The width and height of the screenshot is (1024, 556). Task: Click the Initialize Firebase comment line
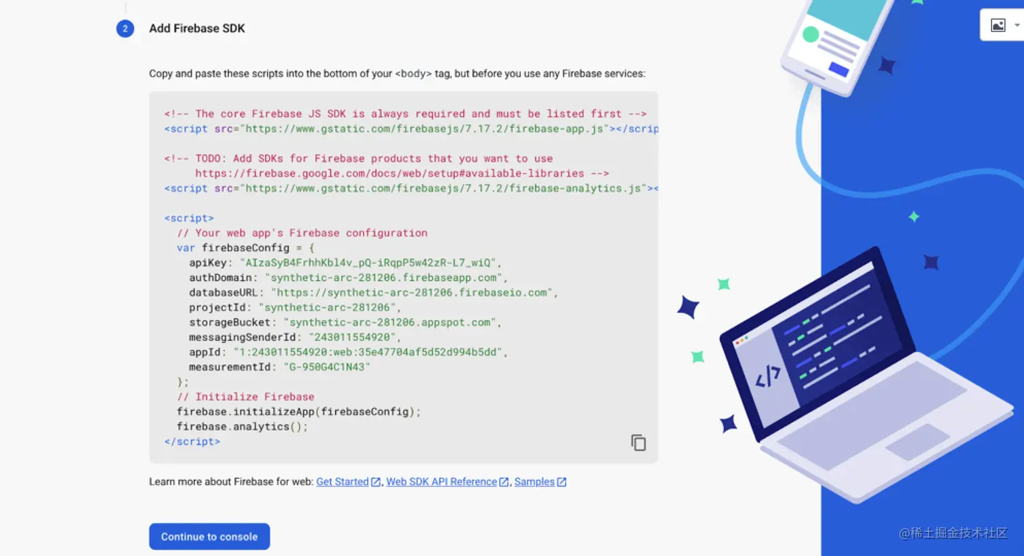[246, 396]
